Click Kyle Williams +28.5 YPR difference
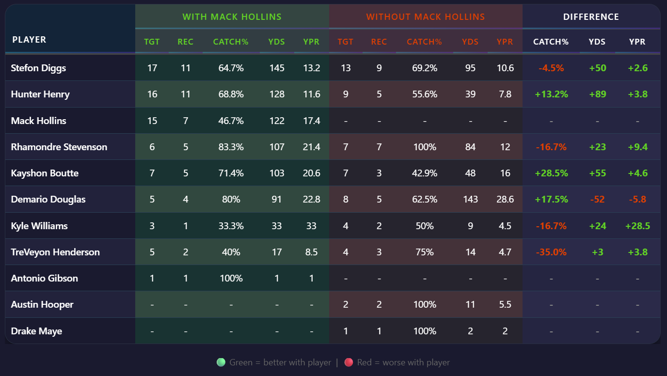This screenshot has height=376, width=667. (x=637, y=226)
